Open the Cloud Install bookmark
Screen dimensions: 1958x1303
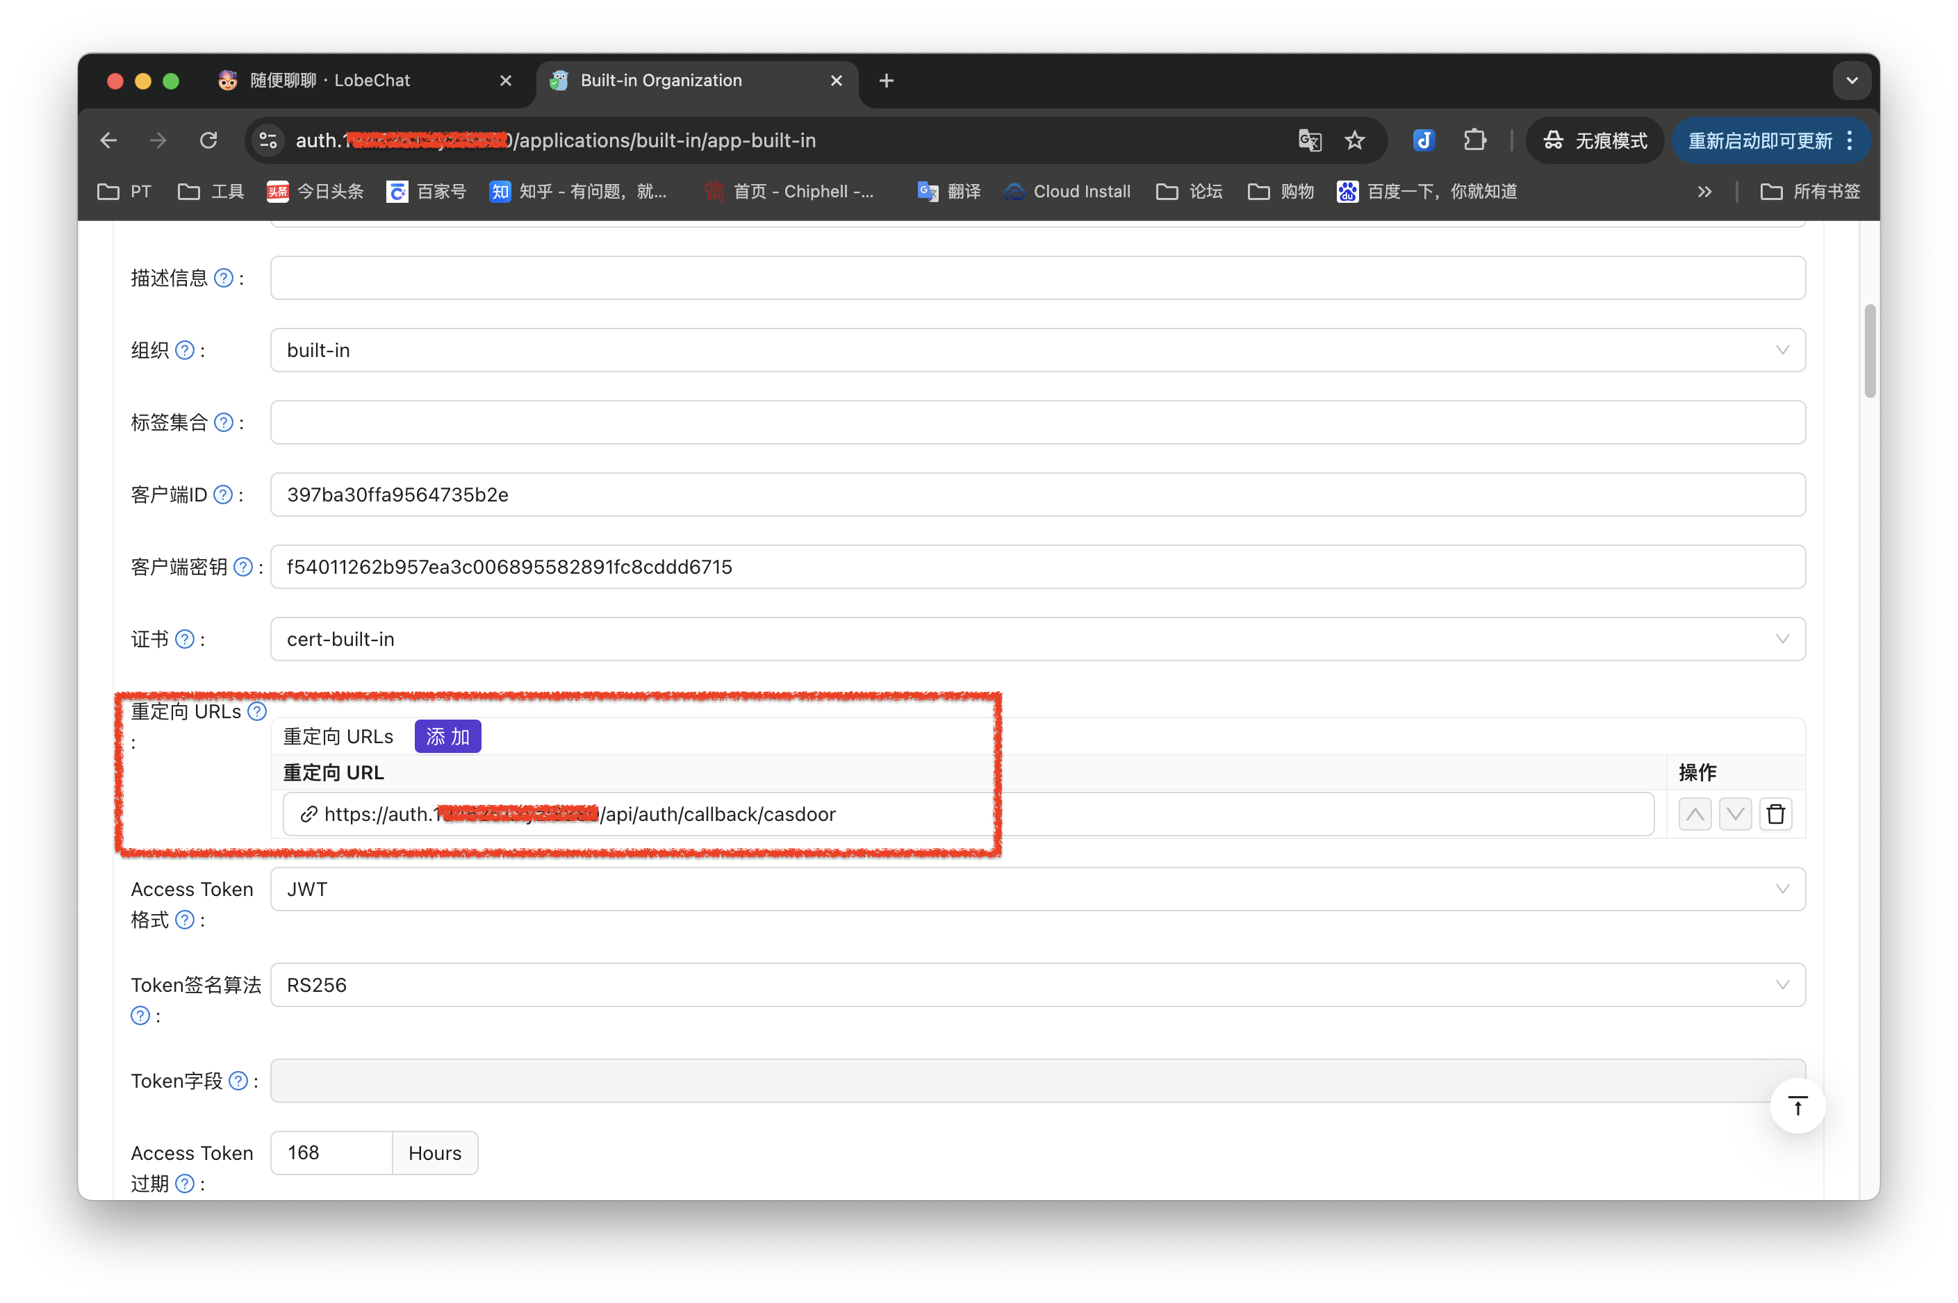pyautogui.click(x=1067, y=192)
